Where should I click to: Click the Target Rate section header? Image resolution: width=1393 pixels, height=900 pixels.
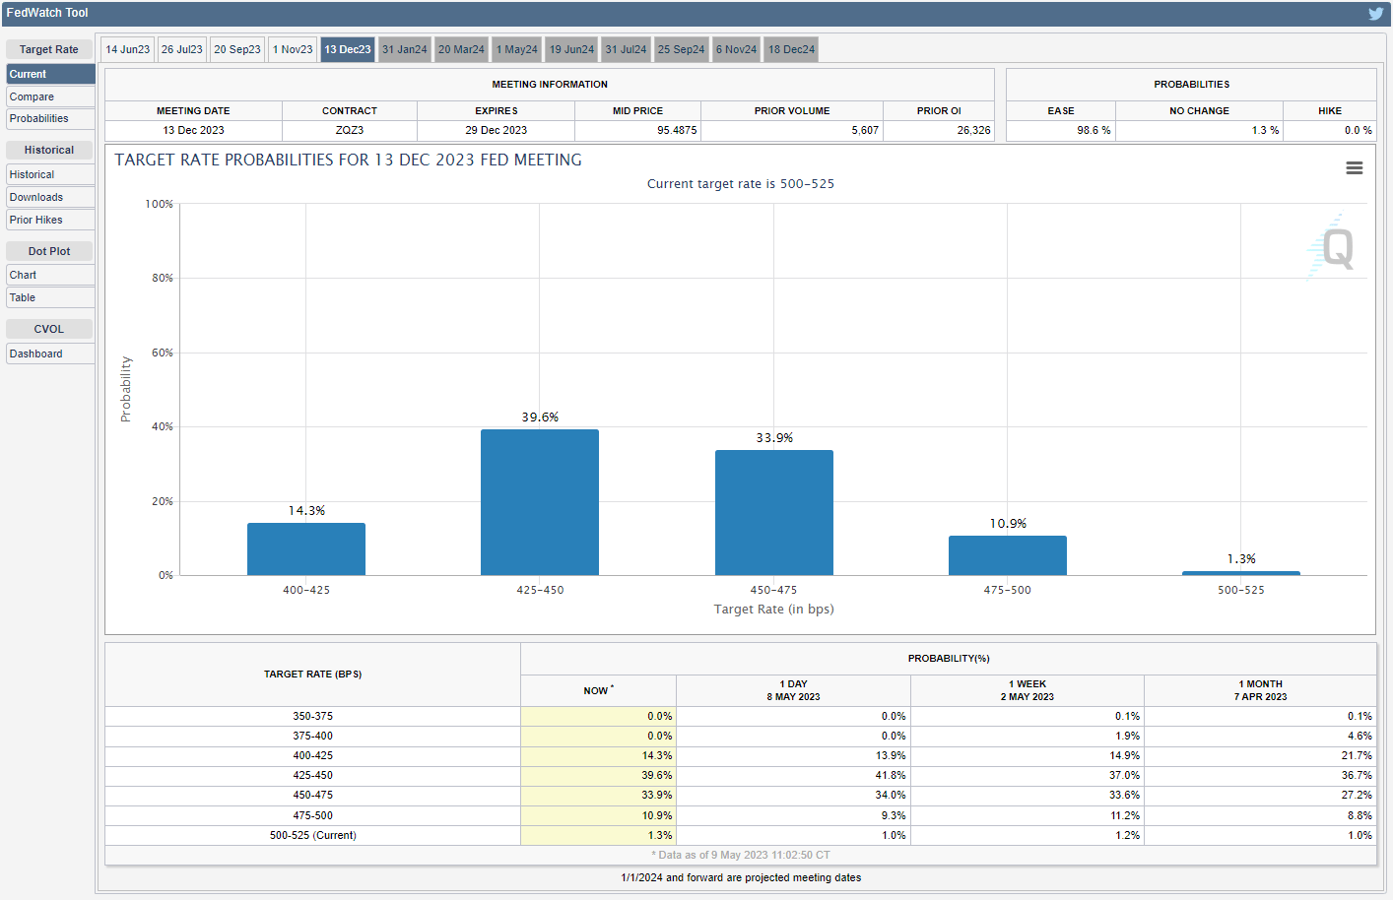(49, 49)
